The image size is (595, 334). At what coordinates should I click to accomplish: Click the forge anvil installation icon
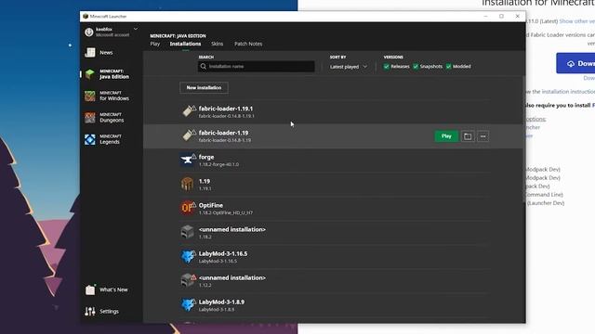click(x=188, y=160)
